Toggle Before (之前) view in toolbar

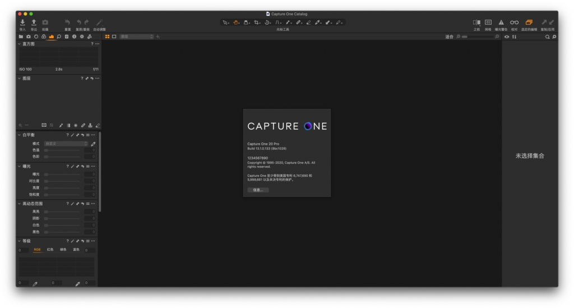point(476,22)
